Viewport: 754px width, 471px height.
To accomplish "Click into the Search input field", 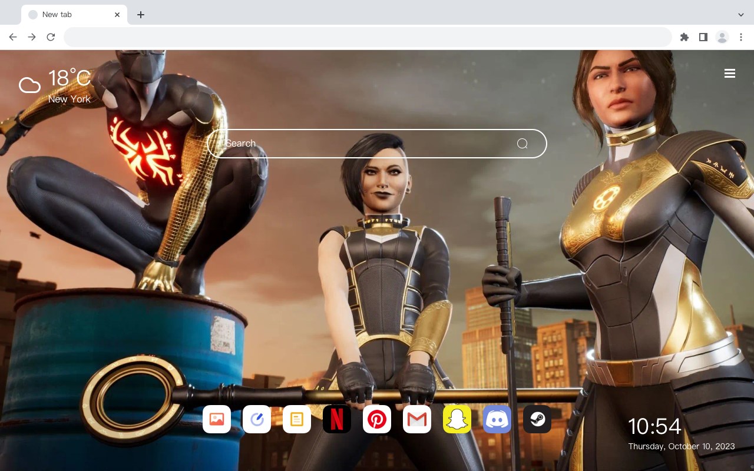I will click(377, 144).
